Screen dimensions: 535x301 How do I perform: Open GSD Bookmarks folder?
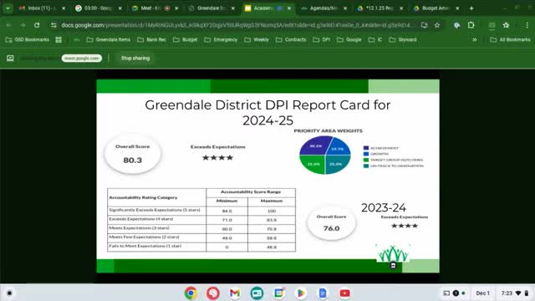click(28, 40)
